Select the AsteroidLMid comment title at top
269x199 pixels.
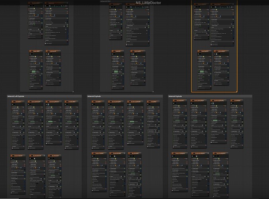(106, 2)
